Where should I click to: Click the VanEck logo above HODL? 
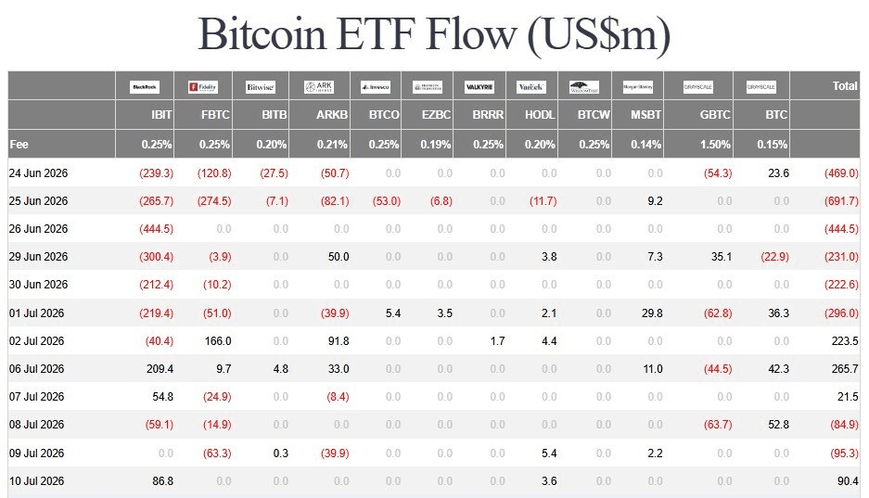530,87
